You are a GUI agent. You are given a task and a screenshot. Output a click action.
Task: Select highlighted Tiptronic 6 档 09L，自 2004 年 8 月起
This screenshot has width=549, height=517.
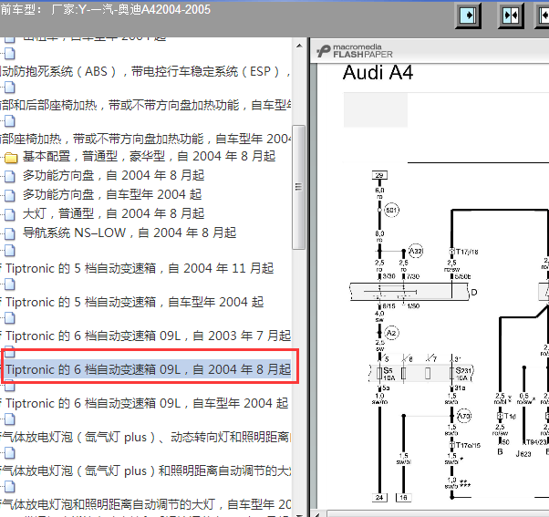coord(146,369)
